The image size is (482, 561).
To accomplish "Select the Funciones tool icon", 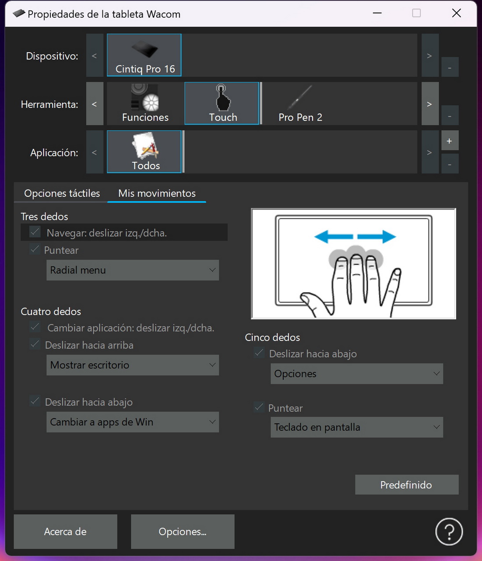I will [x=145, y=104].
